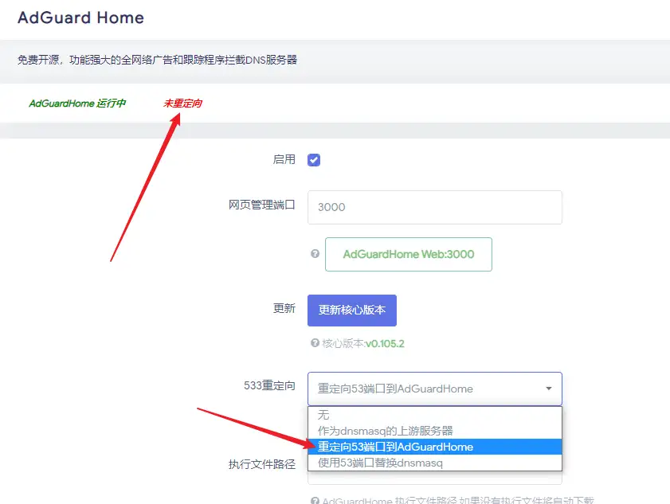The image size is (670, 504).
Task: Click the AdGuardHome 运行中 status text
Action: [77, 104]
